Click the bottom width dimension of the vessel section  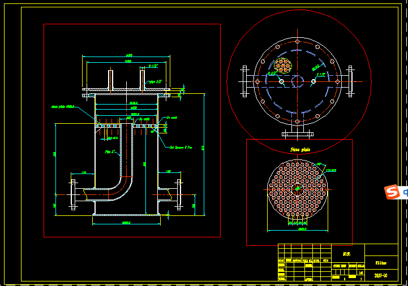click(x=126, y=223)
